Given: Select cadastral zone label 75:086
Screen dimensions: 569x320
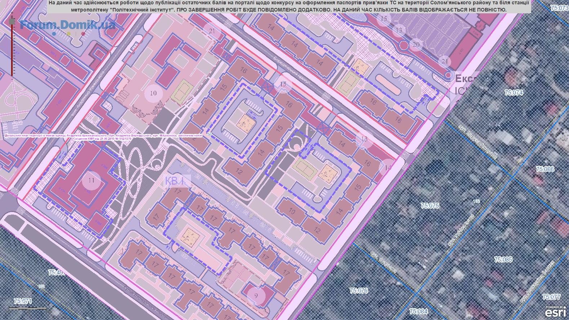Looking at the screenshot, I should (545, 169).
